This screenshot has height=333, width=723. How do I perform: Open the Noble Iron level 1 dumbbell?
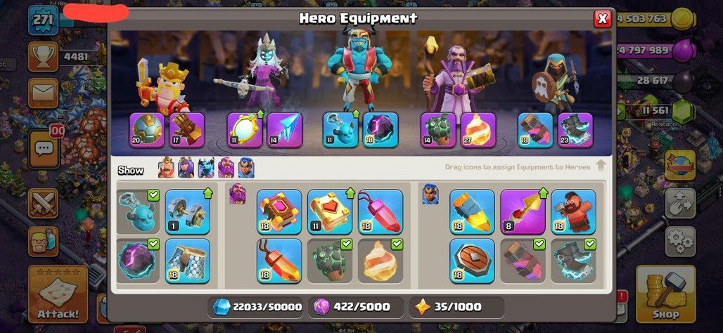[187, 212]
